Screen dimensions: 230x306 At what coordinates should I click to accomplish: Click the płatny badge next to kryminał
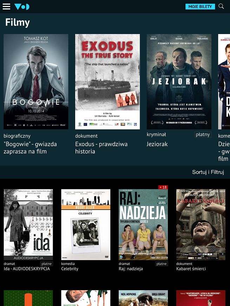203,135
